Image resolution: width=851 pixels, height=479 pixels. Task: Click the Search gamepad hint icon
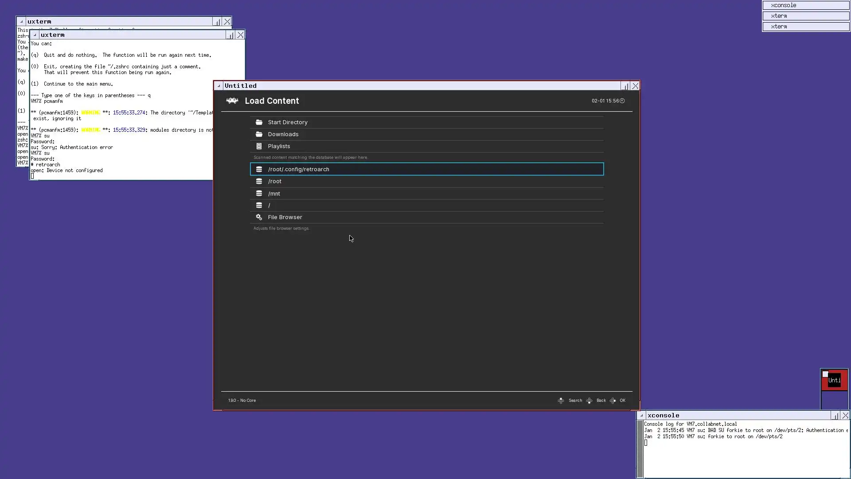pos(561,400)
